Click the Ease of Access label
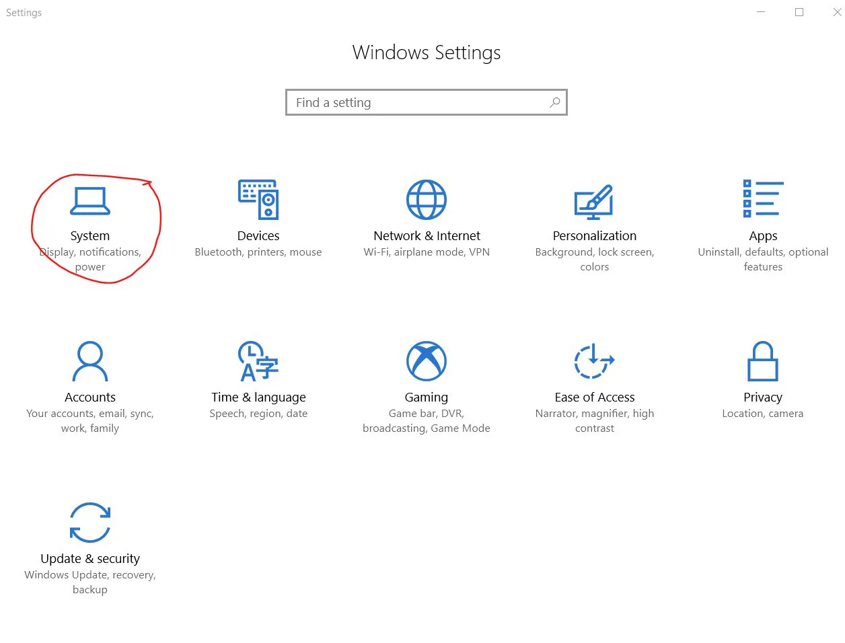The image size is (845, 643). pos(595,398)
